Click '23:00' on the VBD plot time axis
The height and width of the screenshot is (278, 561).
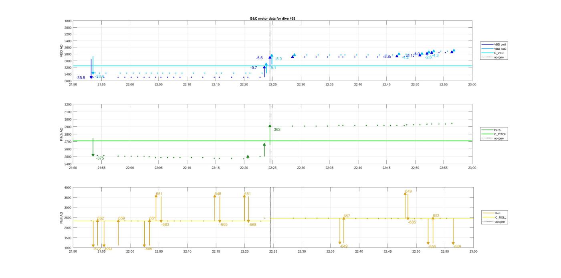(472, 85)
